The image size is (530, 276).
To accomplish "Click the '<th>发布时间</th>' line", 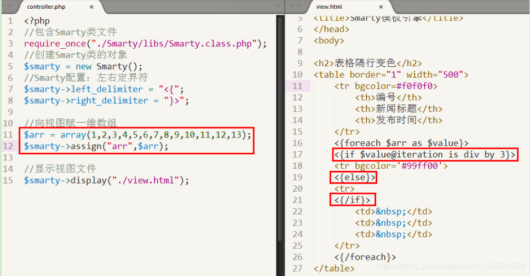I will tap(399, 120).
